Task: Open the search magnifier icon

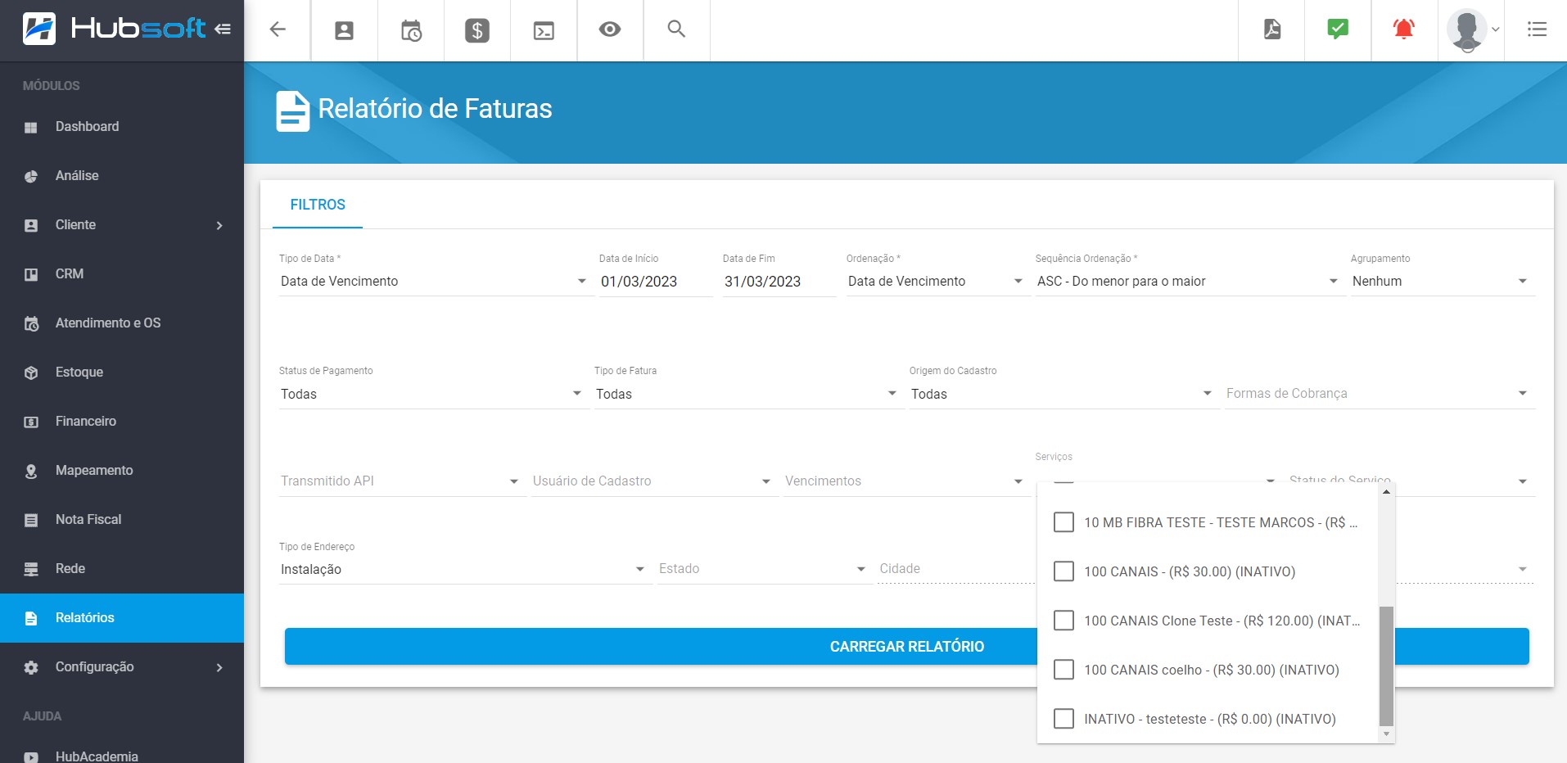Action: 676,30
